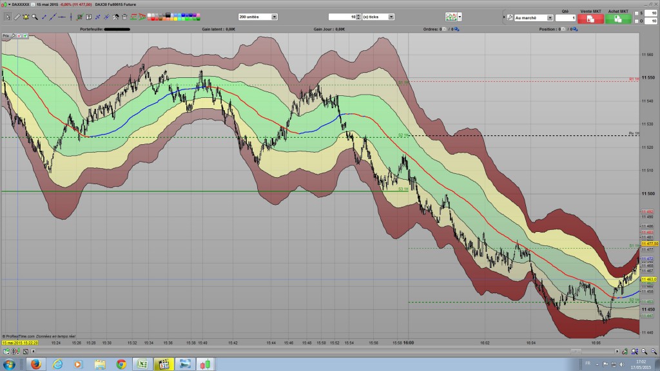Select the line segment drawing tool
This screenshot has height=371, width=660.
44,17
